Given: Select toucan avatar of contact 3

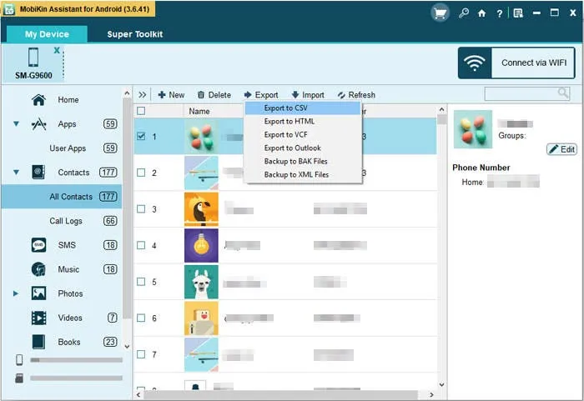Looking at the screenshot, I should click(201, 209).
